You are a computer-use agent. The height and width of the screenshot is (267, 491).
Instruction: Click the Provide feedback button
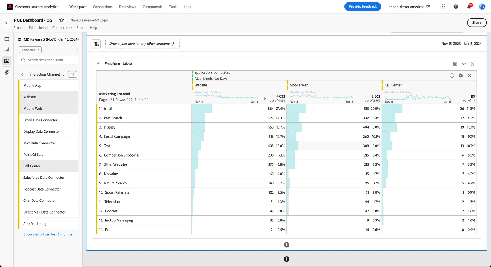362,7
